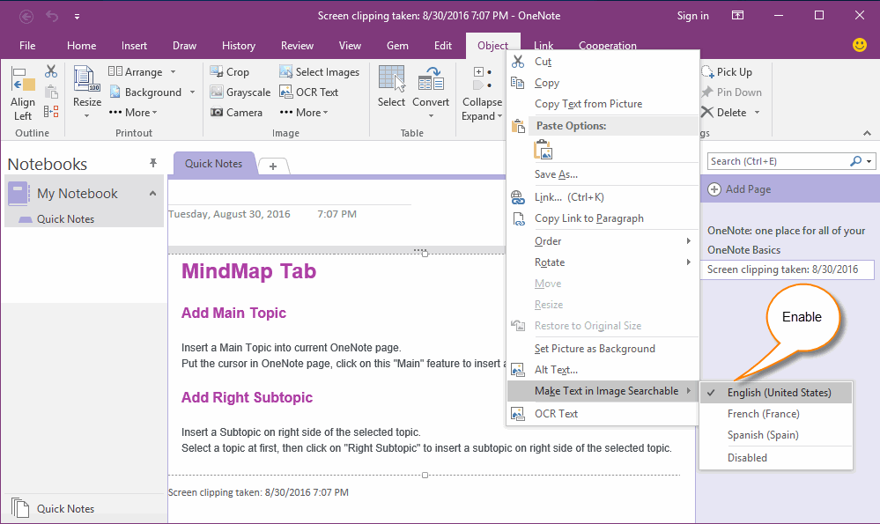Open the Quick Notes section tab
The width and height of the screenshot is (880, 524).
click(213, 163)
